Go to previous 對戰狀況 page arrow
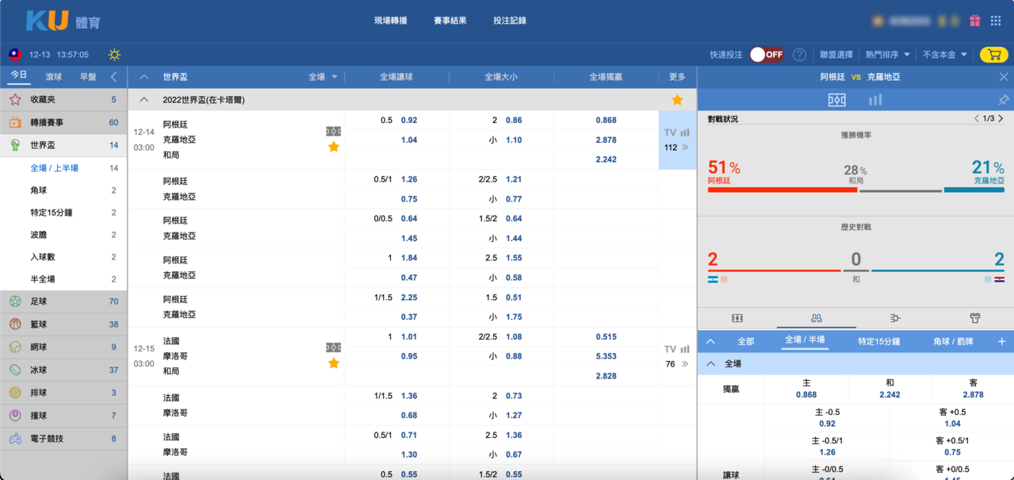1014x480 pixels. 977,119
